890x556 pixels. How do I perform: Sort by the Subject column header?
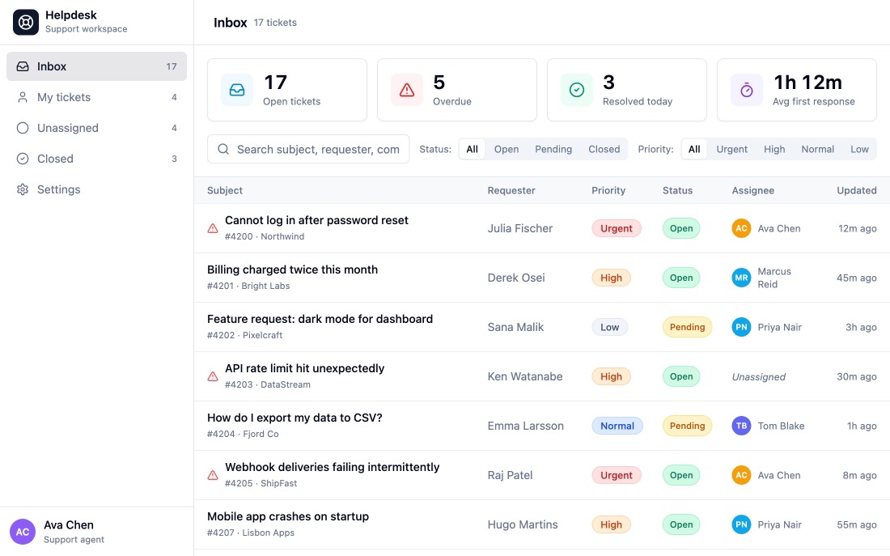click(225, 190)
